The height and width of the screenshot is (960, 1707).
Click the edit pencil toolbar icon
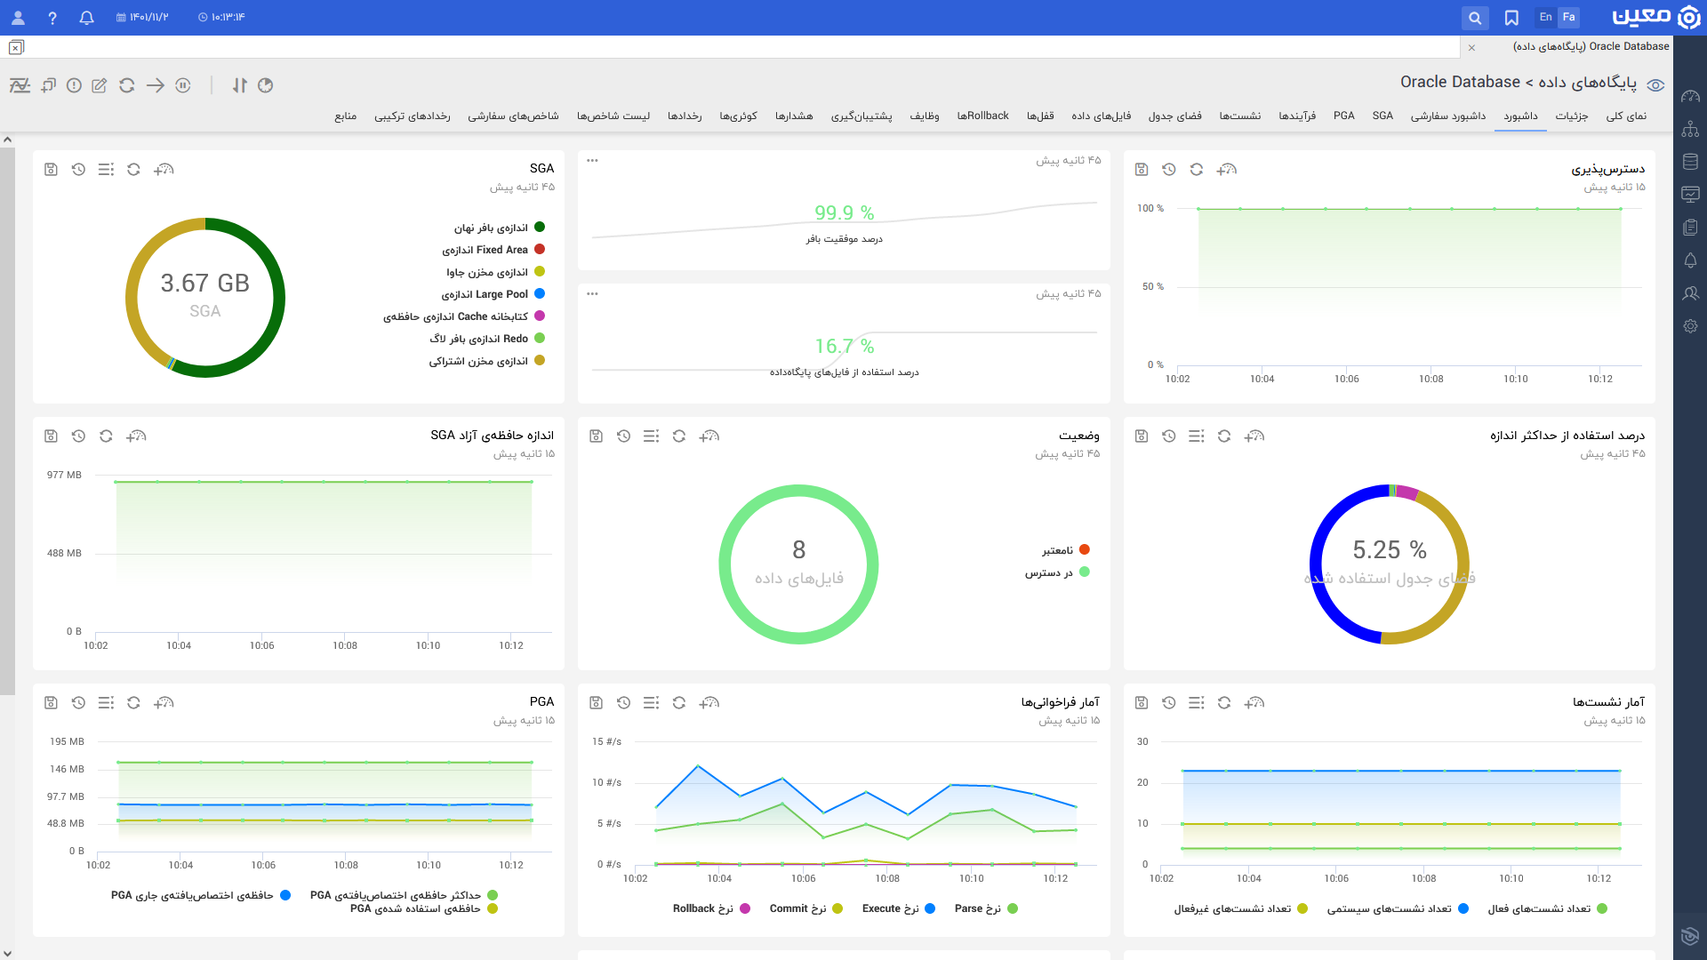click(100, 85)
